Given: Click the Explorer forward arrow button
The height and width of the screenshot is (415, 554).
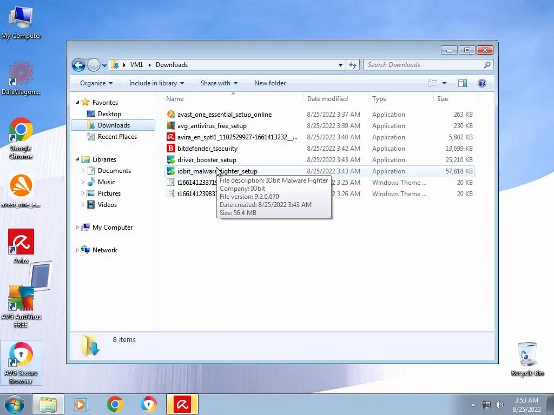Looking at the screenshot, I should (x=94, y=65).
